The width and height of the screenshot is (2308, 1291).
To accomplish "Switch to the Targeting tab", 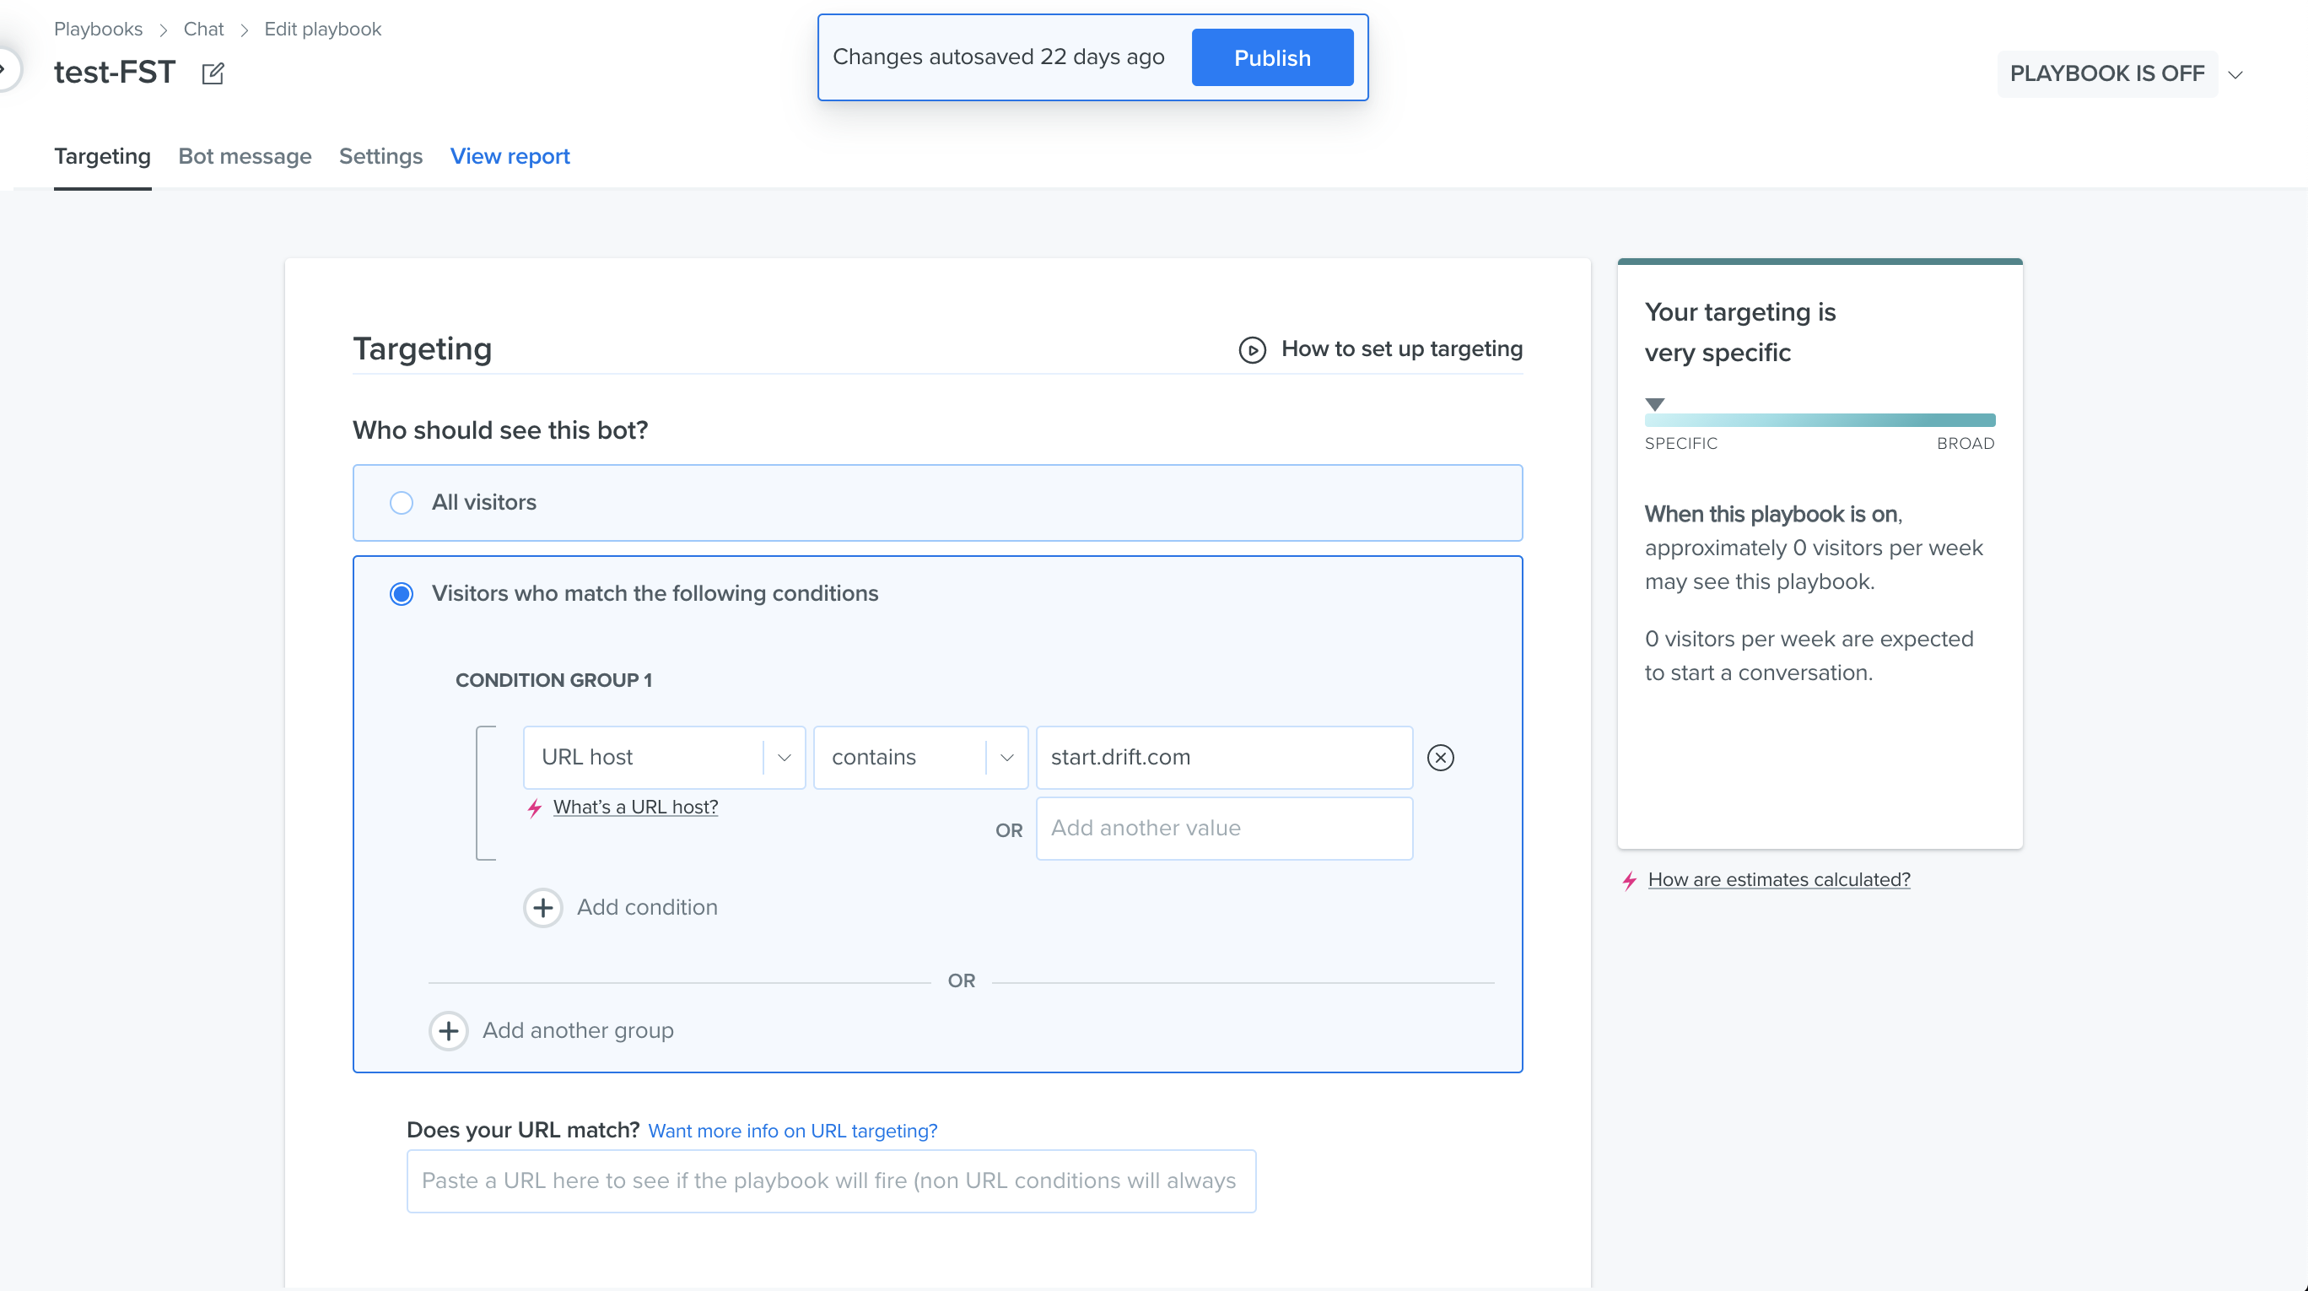I will (x=102, y=157).
